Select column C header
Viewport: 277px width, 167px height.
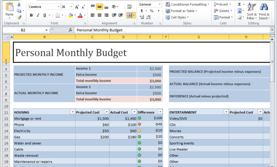point(92,37)
